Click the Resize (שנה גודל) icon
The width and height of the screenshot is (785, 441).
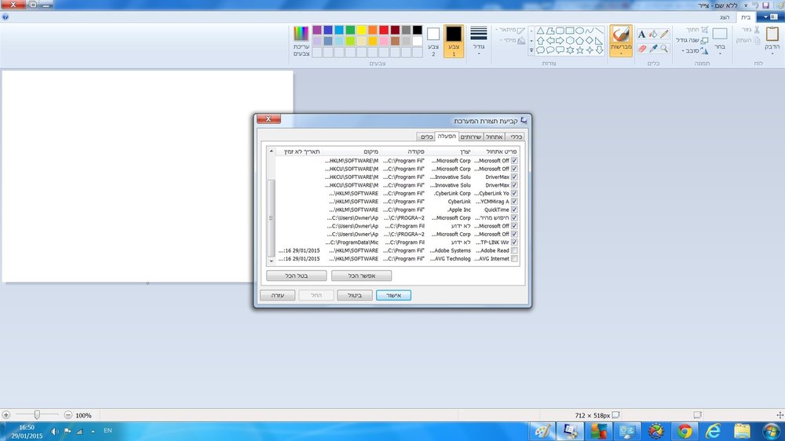pos(704,40)
